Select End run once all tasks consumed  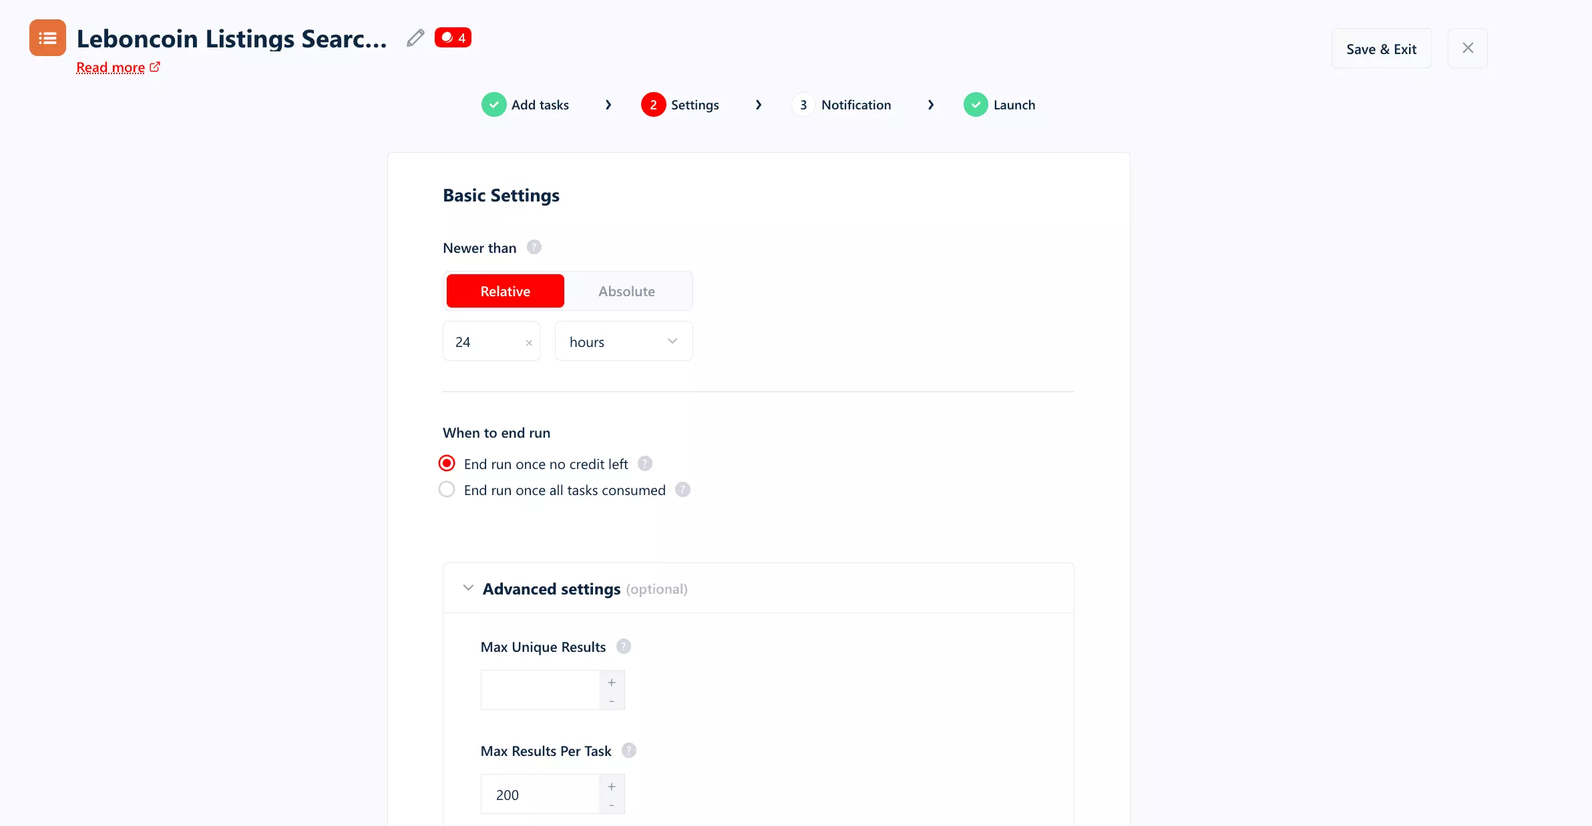[447, 490]
